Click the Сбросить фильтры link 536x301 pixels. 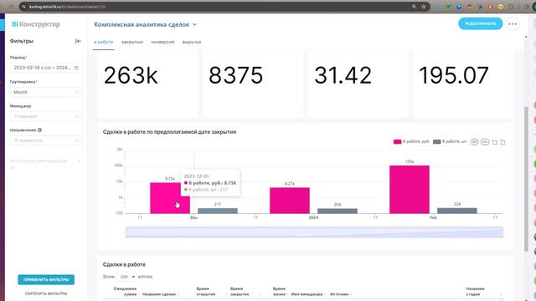(x=46, y=293)
